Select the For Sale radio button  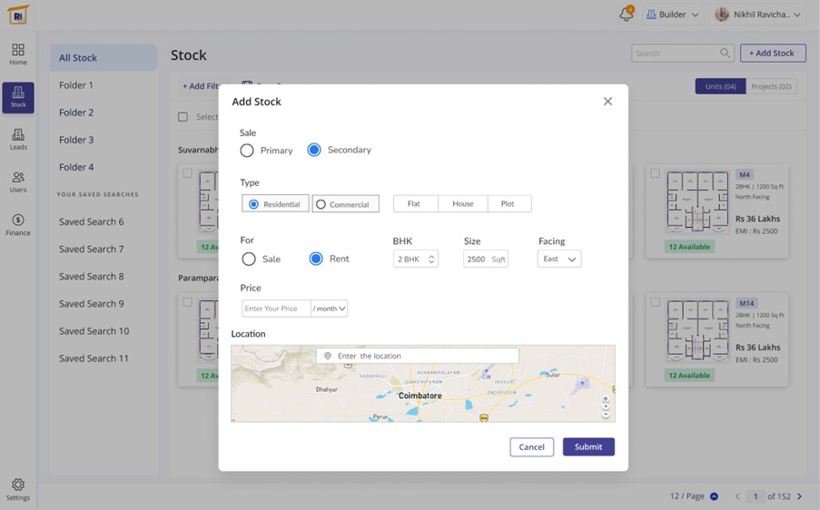[249, 260]
